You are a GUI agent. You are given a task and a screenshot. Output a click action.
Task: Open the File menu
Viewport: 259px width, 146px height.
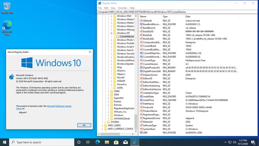[x=100, y=8]
